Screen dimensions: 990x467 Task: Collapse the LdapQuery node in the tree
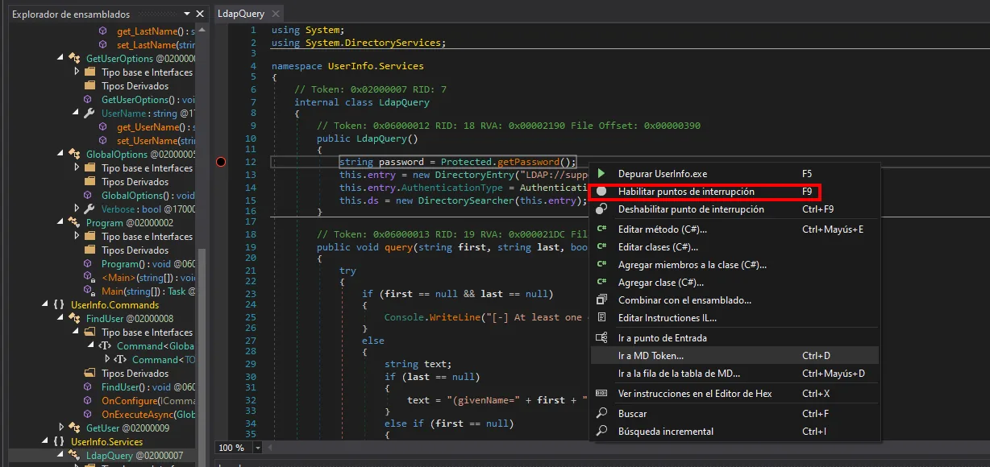[x=61, y=456]
